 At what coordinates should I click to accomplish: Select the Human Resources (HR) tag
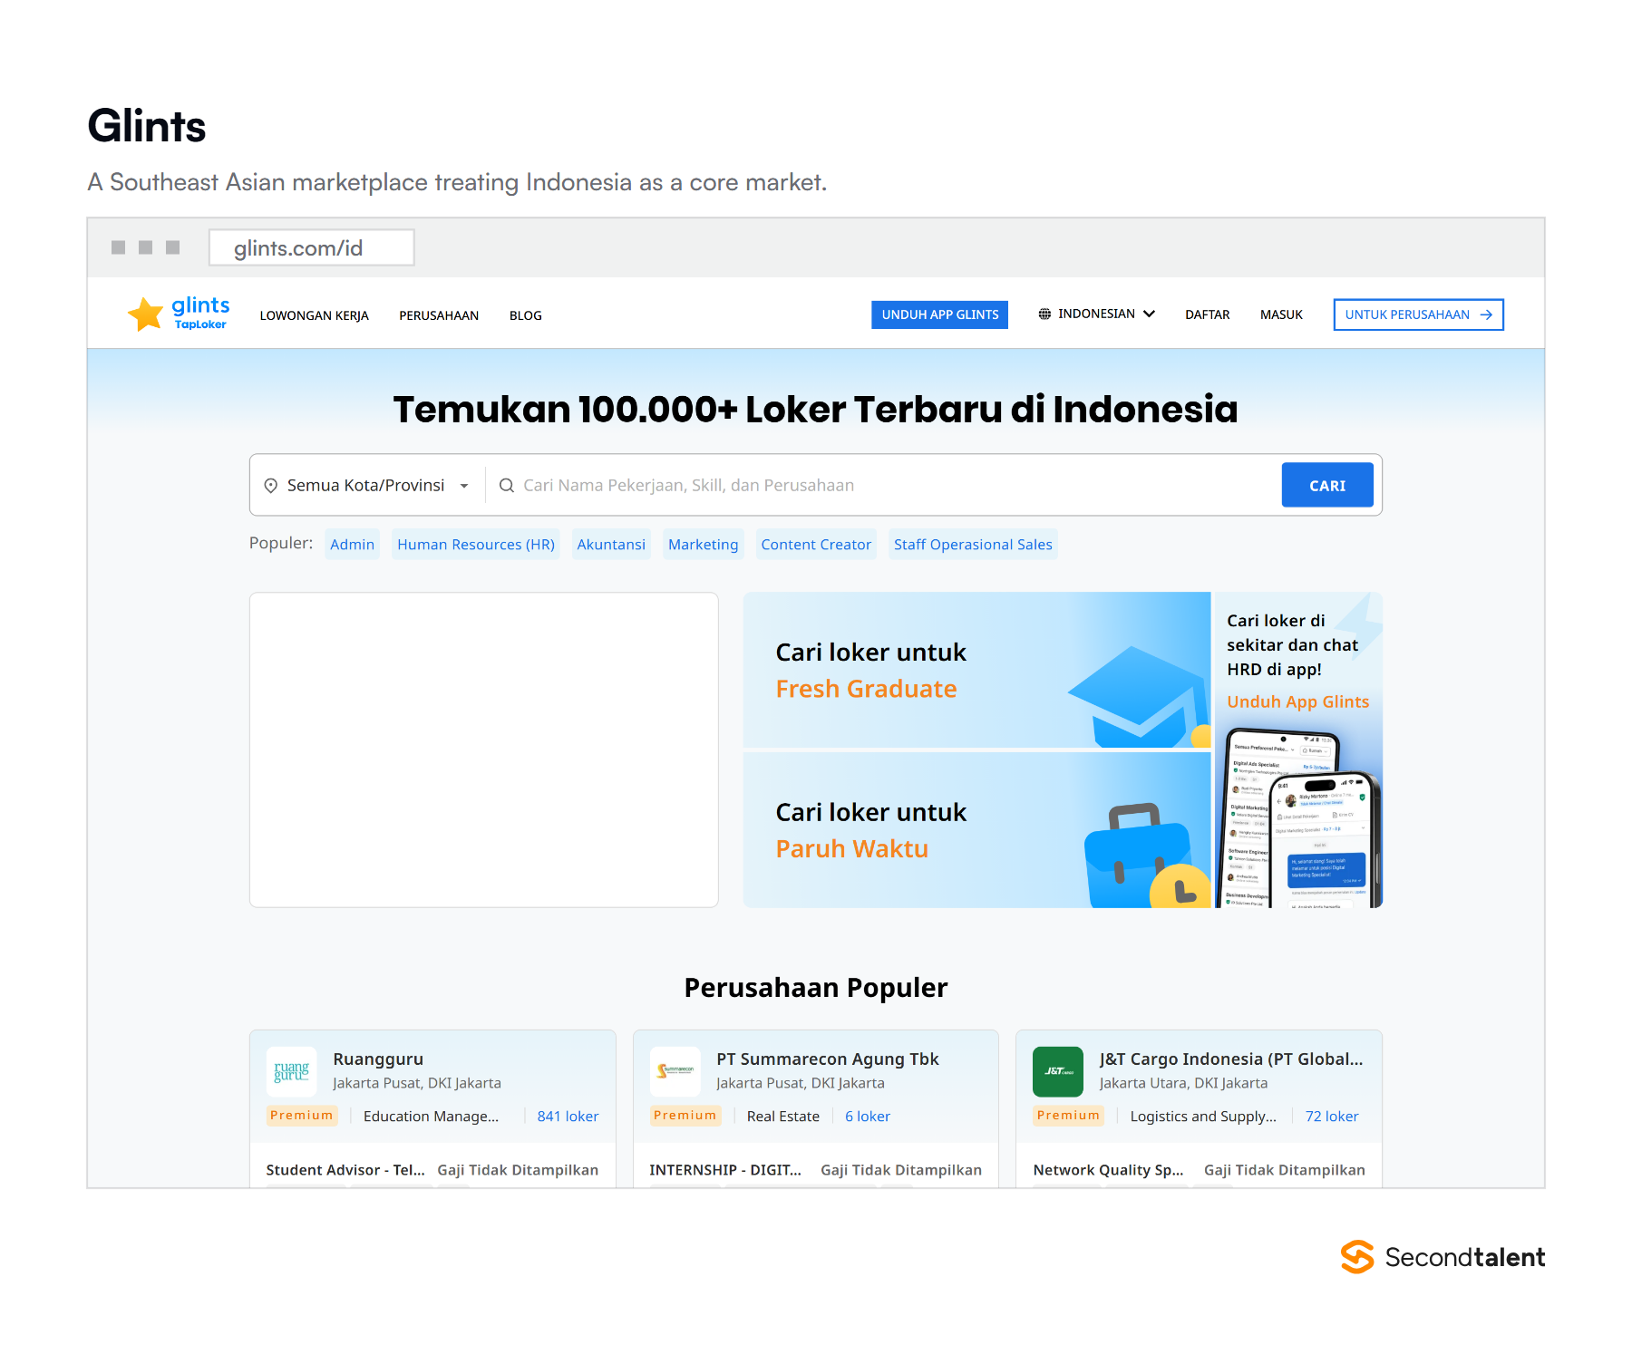point(476,545)
